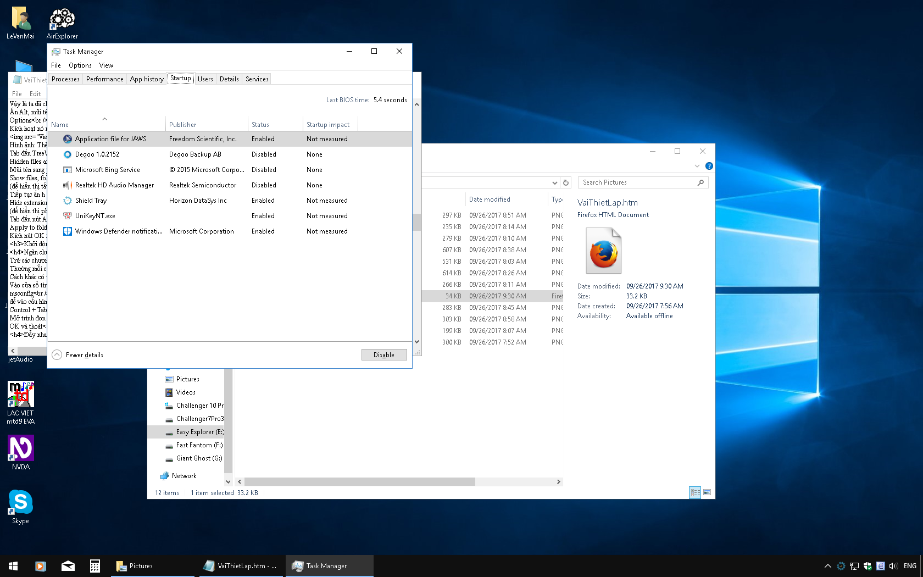Open the address bar history dropdown
This screenshot has height=577, width=923.
click(554, 182)
